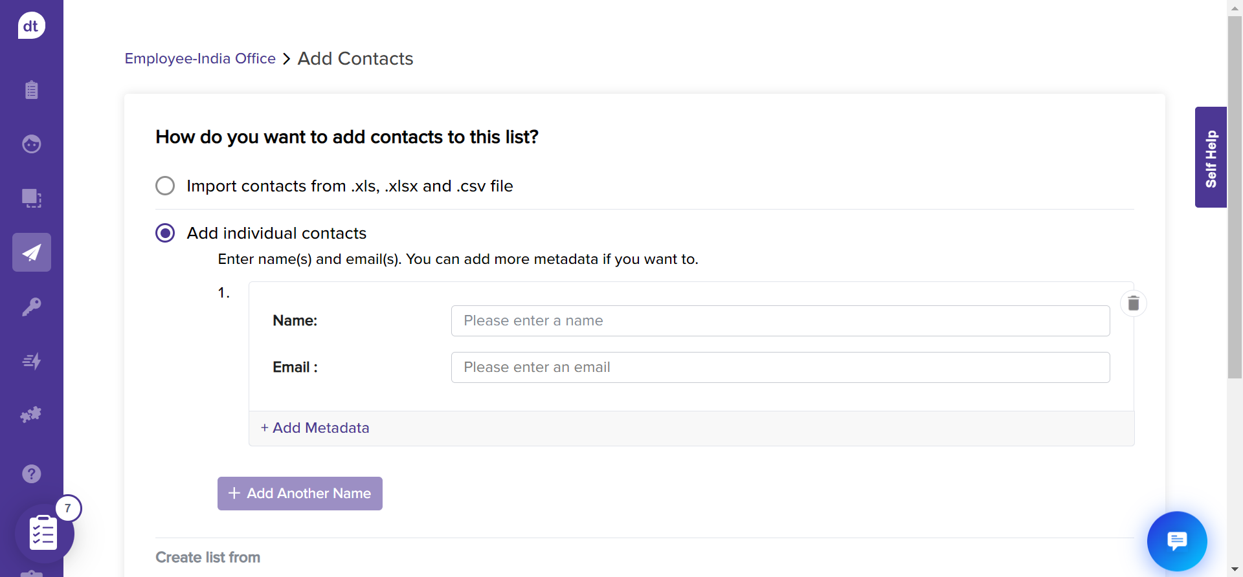Open the checklist widget with badge 7
The image size is (1243, 577).
(44, 533)
